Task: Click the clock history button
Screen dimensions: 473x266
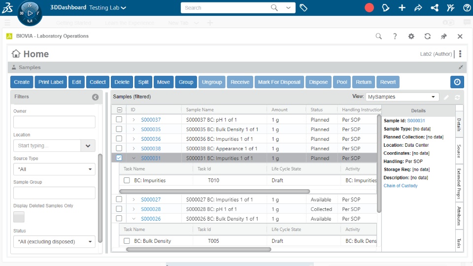Action: pyautogui.click(x=457, y=82)
